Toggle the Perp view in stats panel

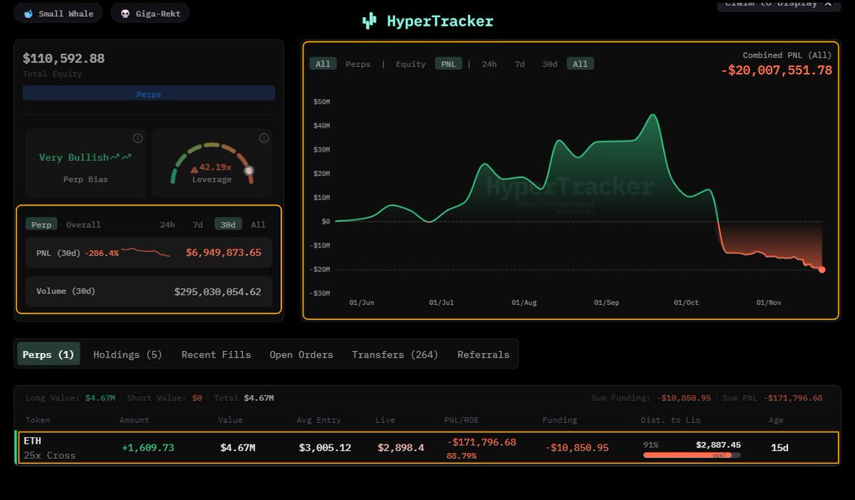[x=41, y=224]
